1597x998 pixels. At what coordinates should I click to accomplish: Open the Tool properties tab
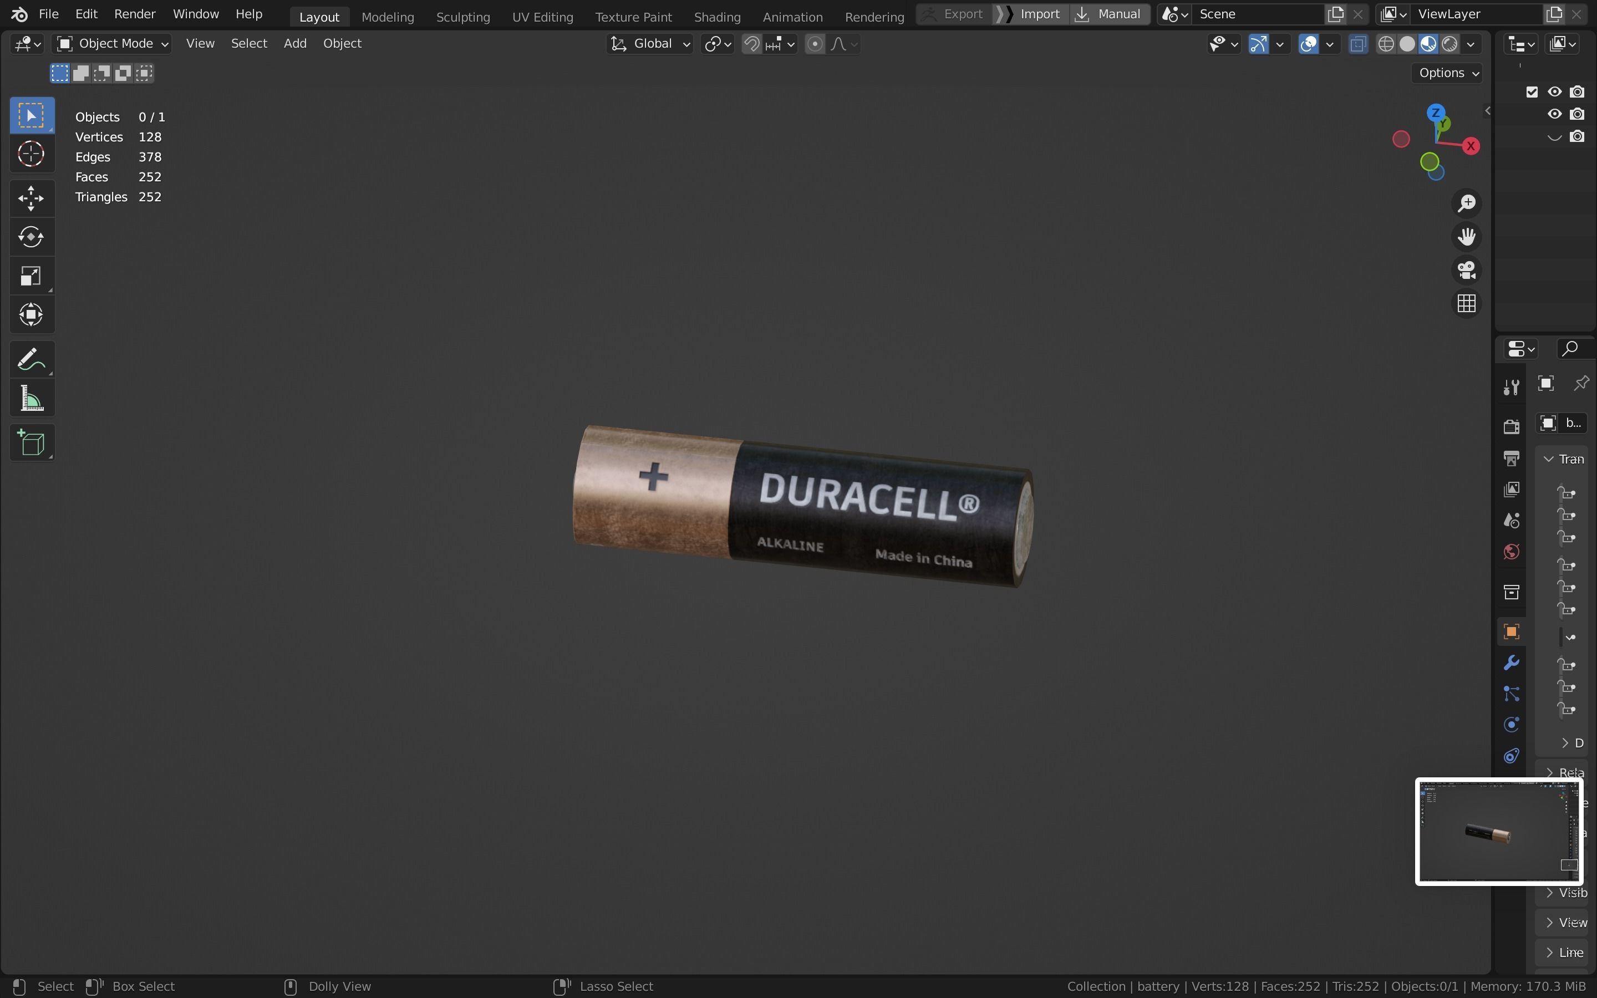(x=1511, y=387)
